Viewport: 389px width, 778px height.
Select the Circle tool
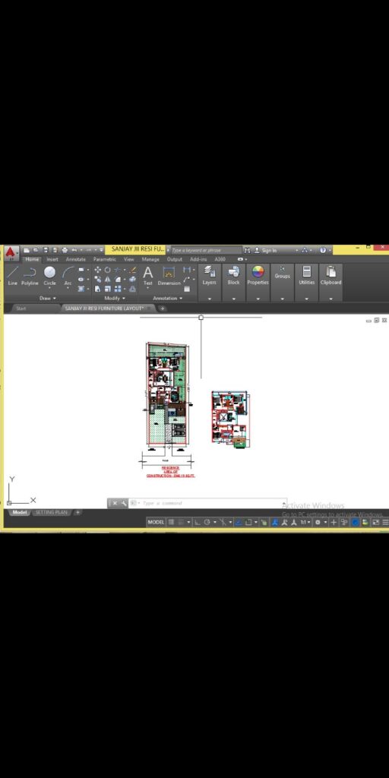point(49,275)
